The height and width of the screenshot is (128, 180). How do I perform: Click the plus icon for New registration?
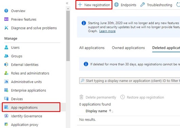(x=80, y=5)
